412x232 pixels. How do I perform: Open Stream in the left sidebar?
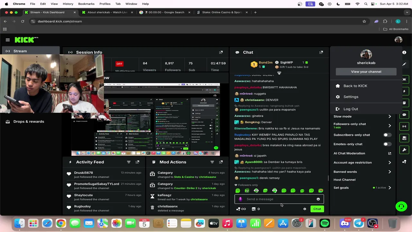point(31,51)
